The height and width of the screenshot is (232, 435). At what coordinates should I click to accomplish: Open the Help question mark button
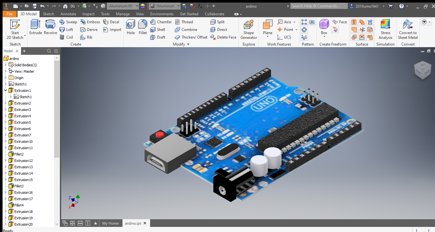[x=402, y=6]
